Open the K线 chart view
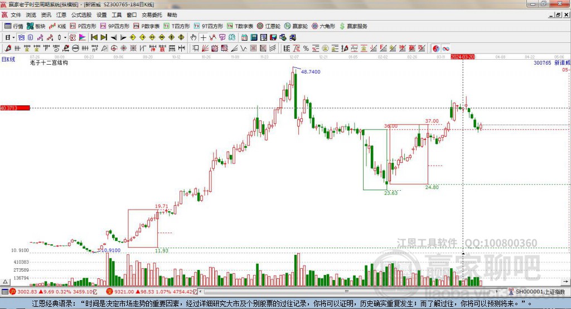Viewport: 571px width, 309px height. (x=57, y=26)
